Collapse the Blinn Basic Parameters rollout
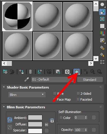Screen dimensions: 107x134 (x=4, y=107)
